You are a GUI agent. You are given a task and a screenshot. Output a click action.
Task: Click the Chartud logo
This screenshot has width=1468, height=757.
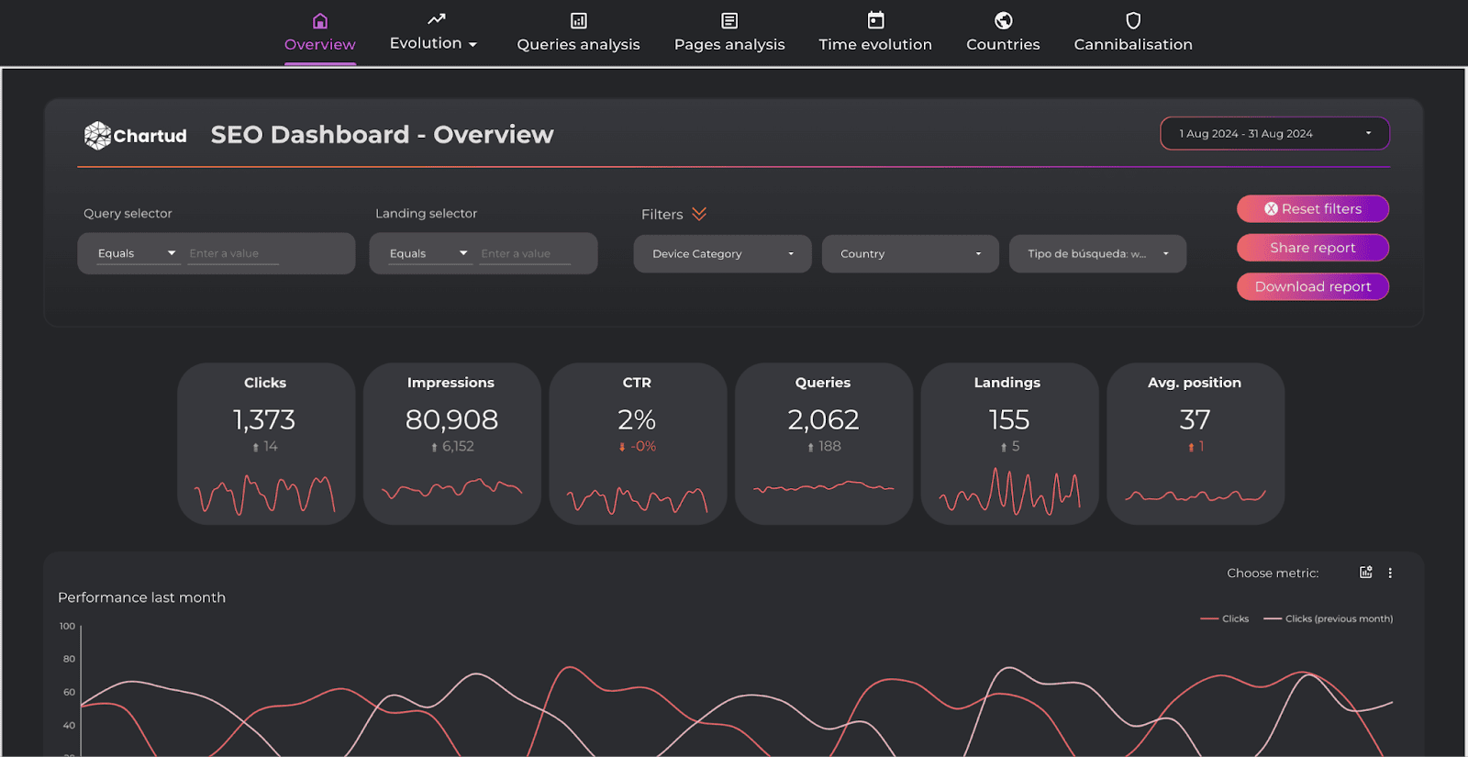click(136, 136)
